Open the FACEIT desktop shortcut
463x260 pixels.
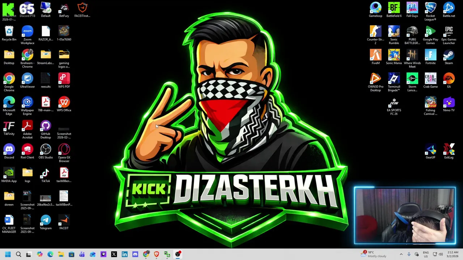click(x=64, y=222)
